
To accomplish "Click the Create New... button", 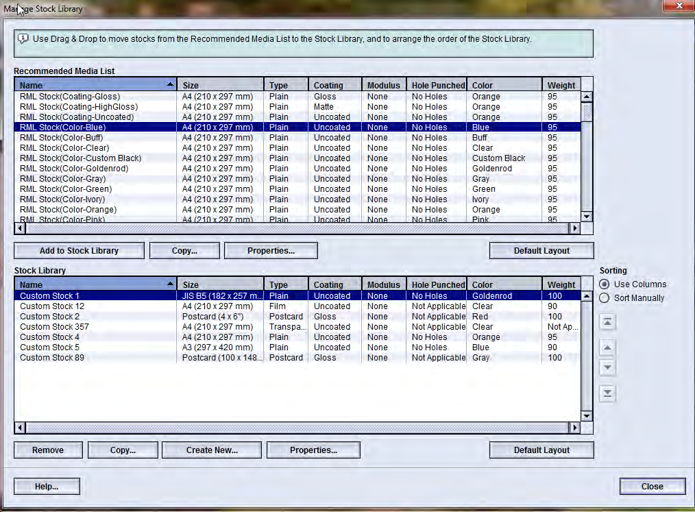I will (212, 450).
